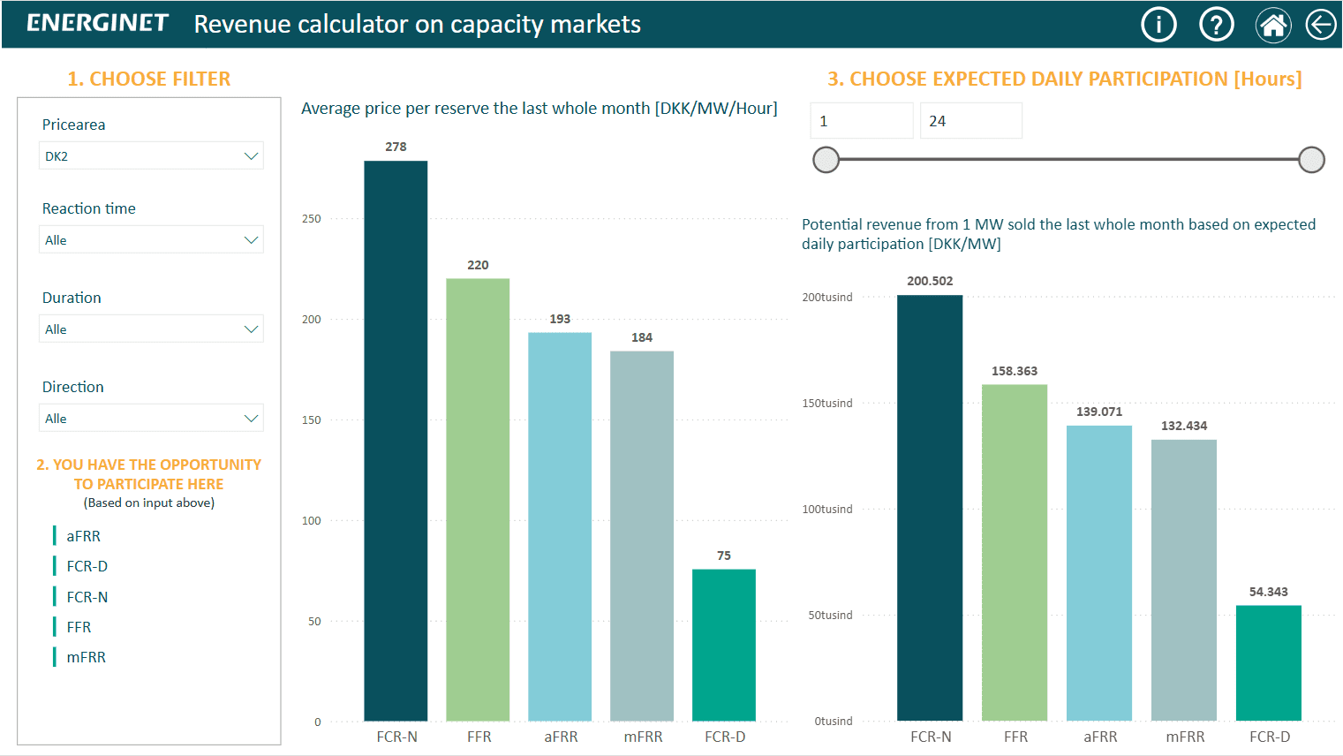Open the Pricearea DK2 dropdown

151,156
